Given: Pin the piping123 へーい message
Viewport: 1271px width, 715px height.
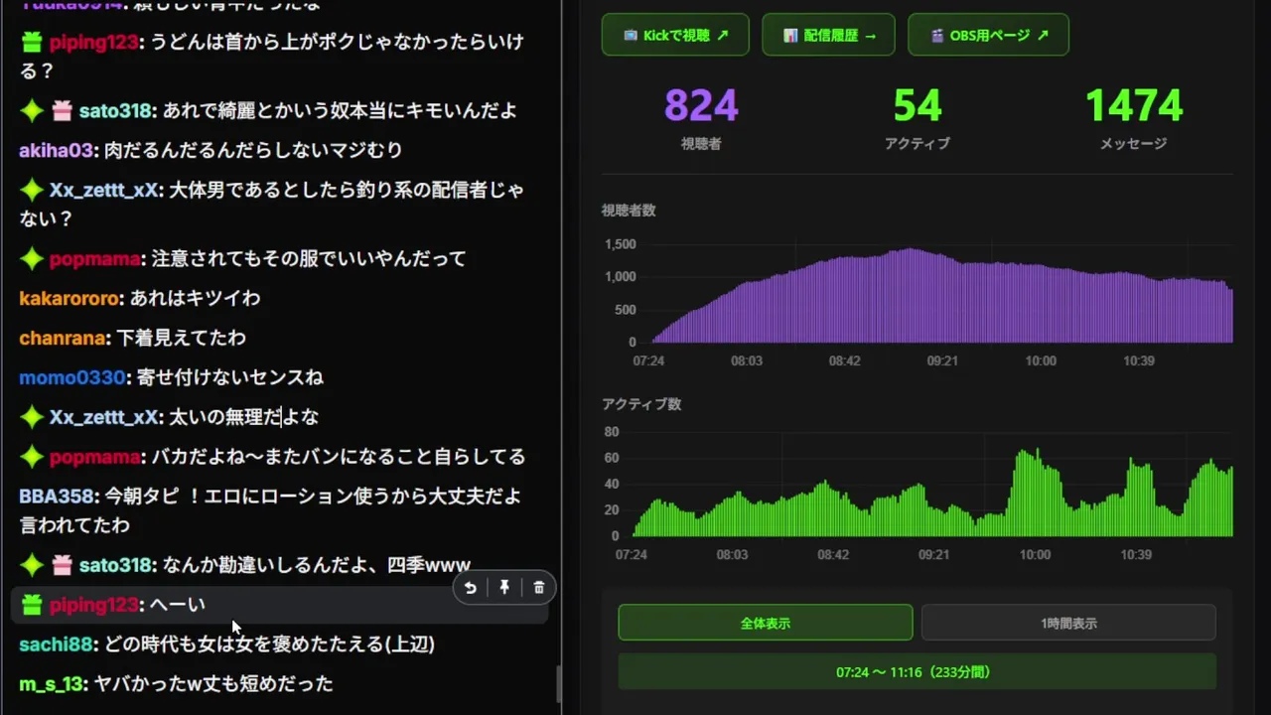Looking at the screenshot, I should (x=504, y=588).
